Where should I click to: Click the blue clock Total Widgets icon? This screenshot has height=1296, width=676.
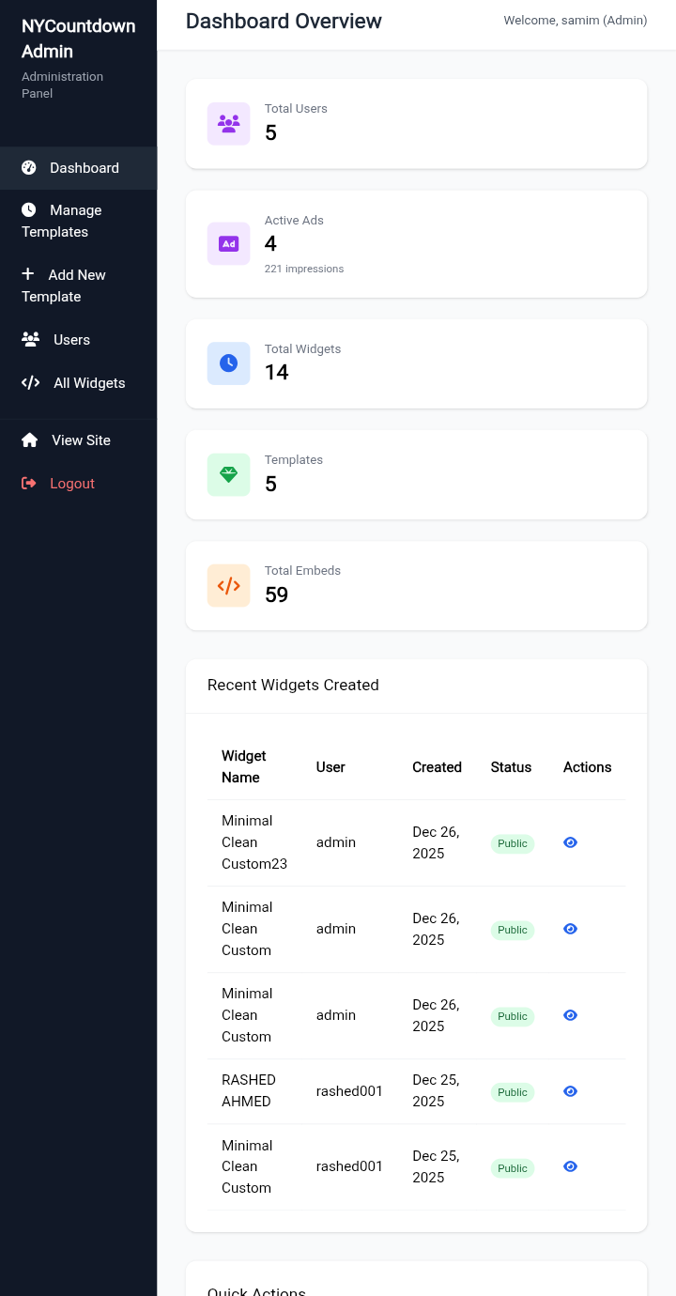tap(228, 363)
